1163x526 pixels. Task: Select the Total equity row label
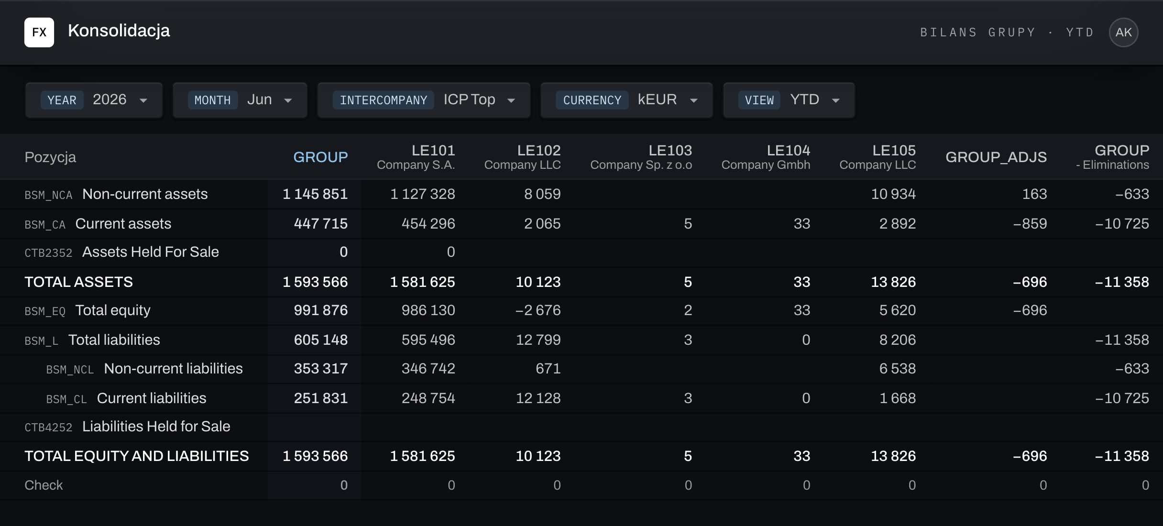pos(113,310)
